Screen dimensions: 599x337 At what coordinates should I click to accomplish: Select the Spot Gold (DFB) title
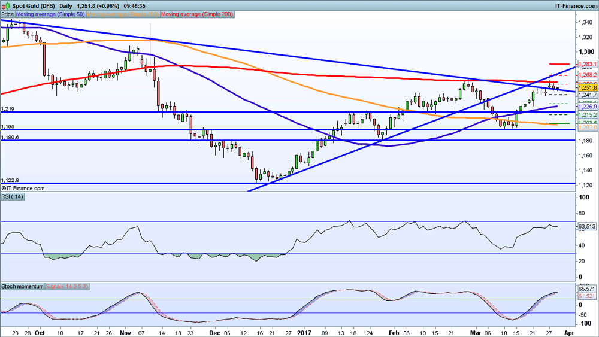tap(34, 6)
